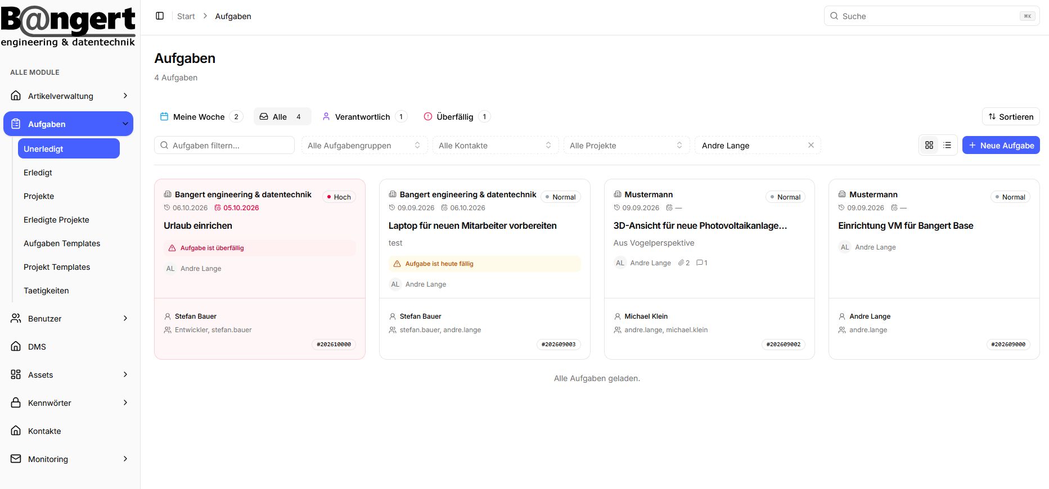Click the Andre Lange user filter field
This screenshot has height=489, width=1049.
pyautogui.click(x=758, y=145)
